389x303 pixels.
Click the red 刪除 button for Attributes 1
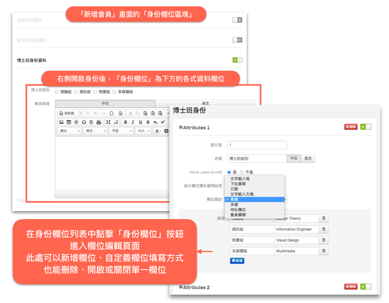351,127
